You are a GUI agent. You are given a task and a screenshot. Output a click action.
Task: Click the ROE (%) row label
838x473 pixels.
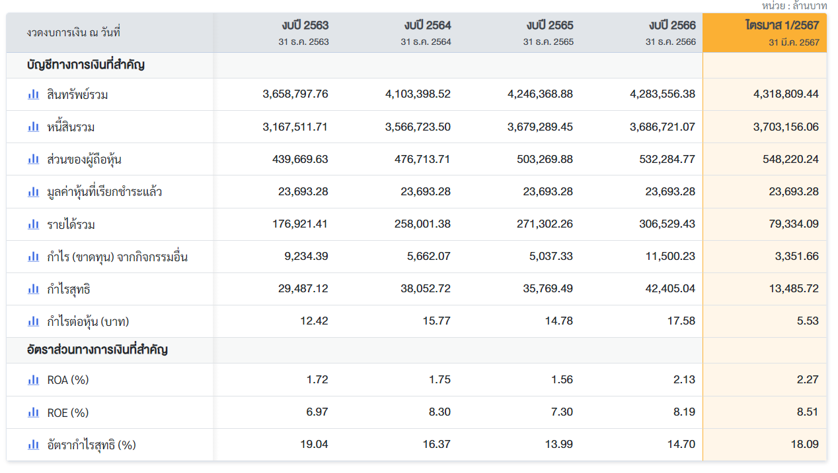click(68, 413)
